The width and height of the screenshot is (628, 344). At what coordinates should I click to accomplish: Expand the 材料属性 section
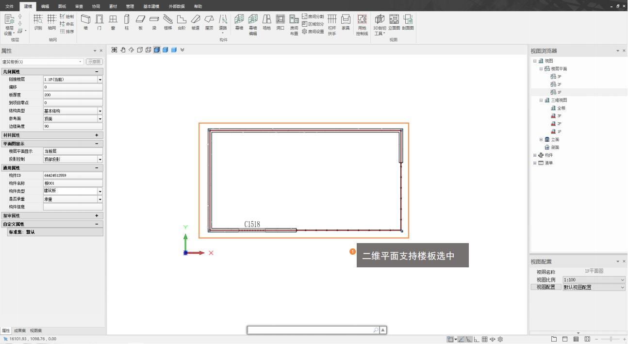[x=97, y=135]
